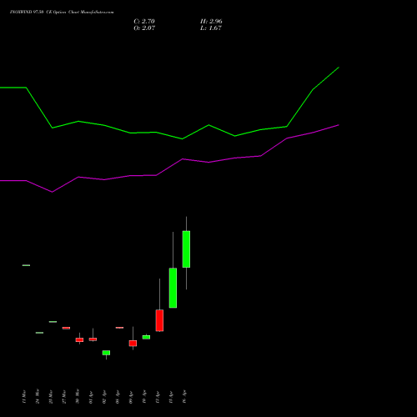Click the topmost green candlestick body
Viewport: 417px width, 417px height.
pyautogui.click(x=186, y=249)
